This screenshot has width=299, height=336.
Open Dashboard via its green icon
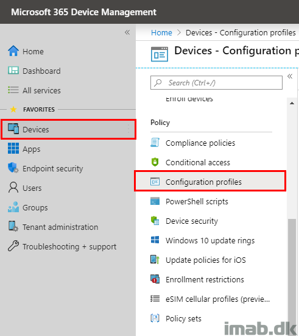[x=13, y=71]
